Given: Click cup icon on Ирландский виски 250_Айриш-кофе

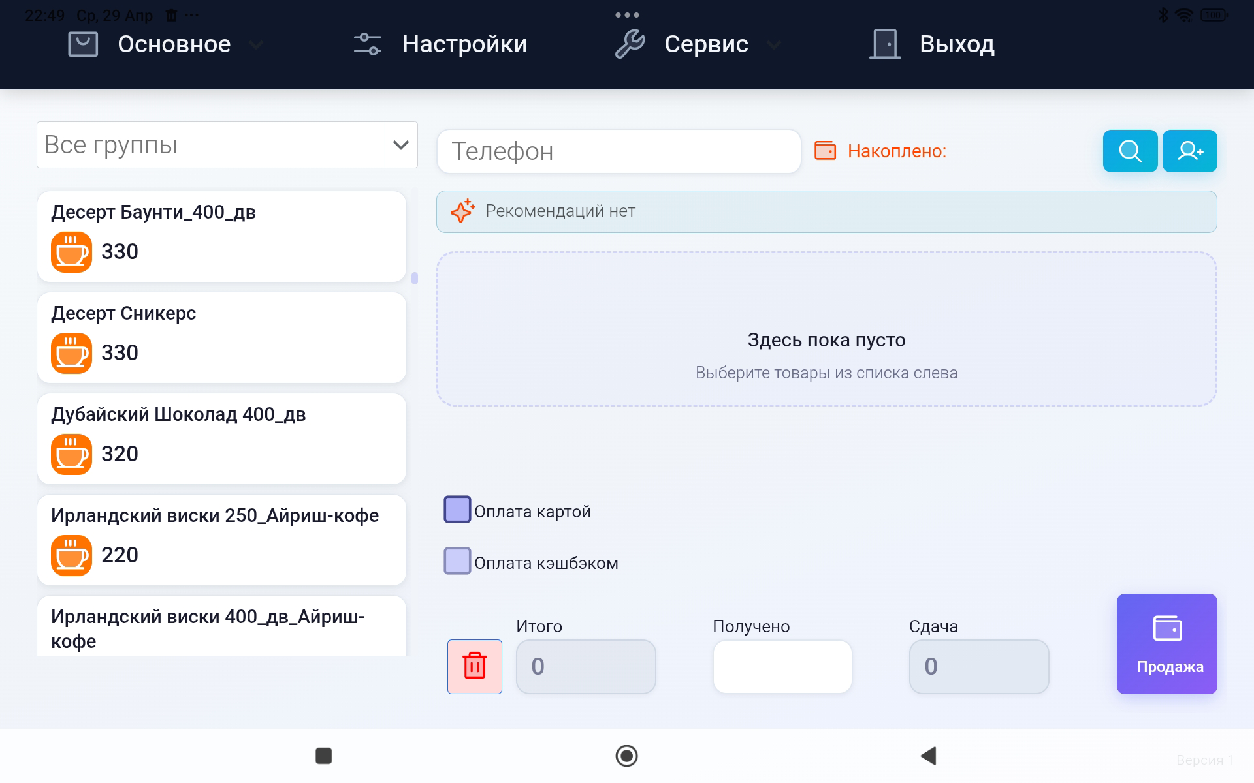Looking at the screenshot, I should pos(71,555).
